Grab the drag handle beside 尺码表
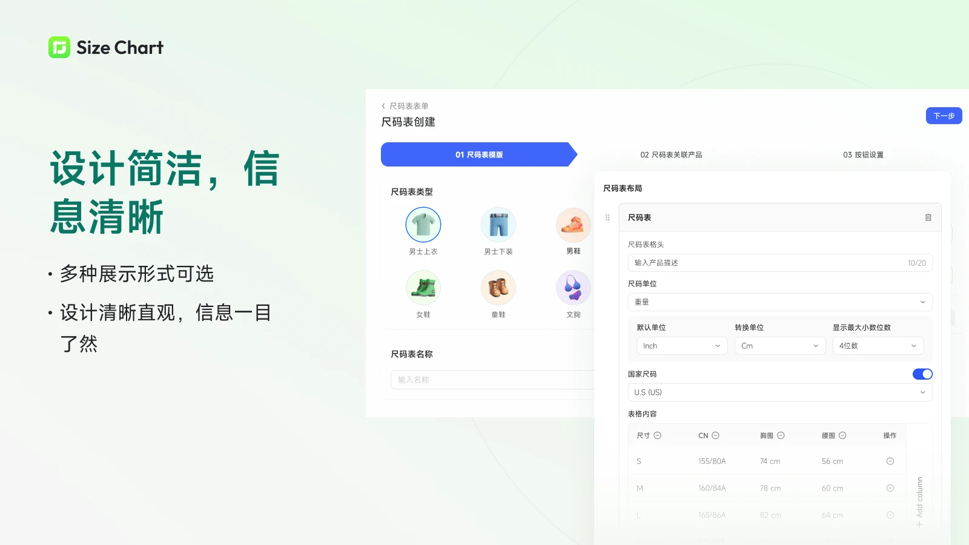969x545 pixels. [607, 217]
